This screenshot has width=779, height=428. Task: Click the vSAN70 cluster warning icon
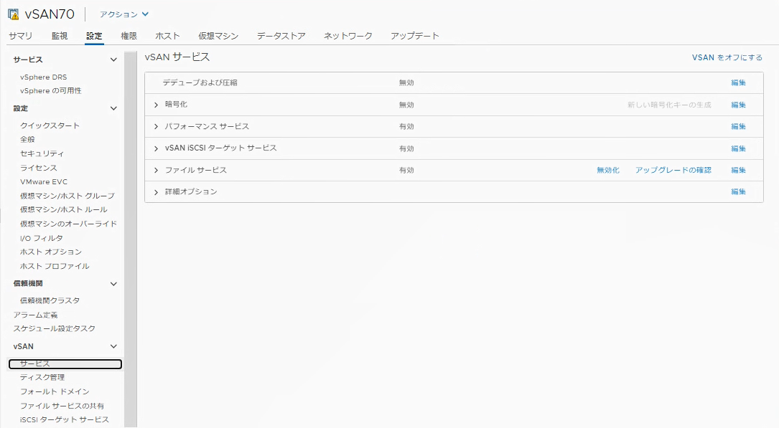tap(14, 14)
